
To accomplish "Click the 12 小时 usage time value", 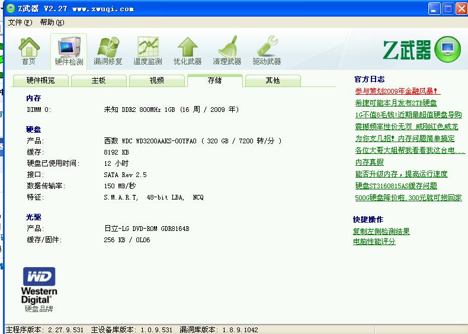I will point(116,163).
